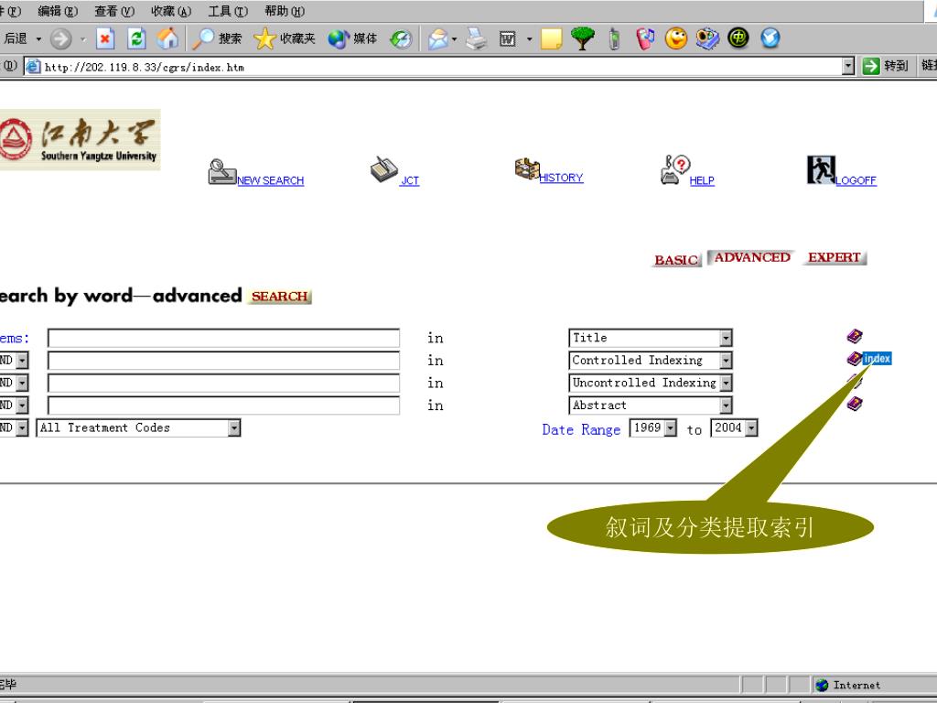Click the index book icon beside Title
937x703 pixels.
pos(855,336)
